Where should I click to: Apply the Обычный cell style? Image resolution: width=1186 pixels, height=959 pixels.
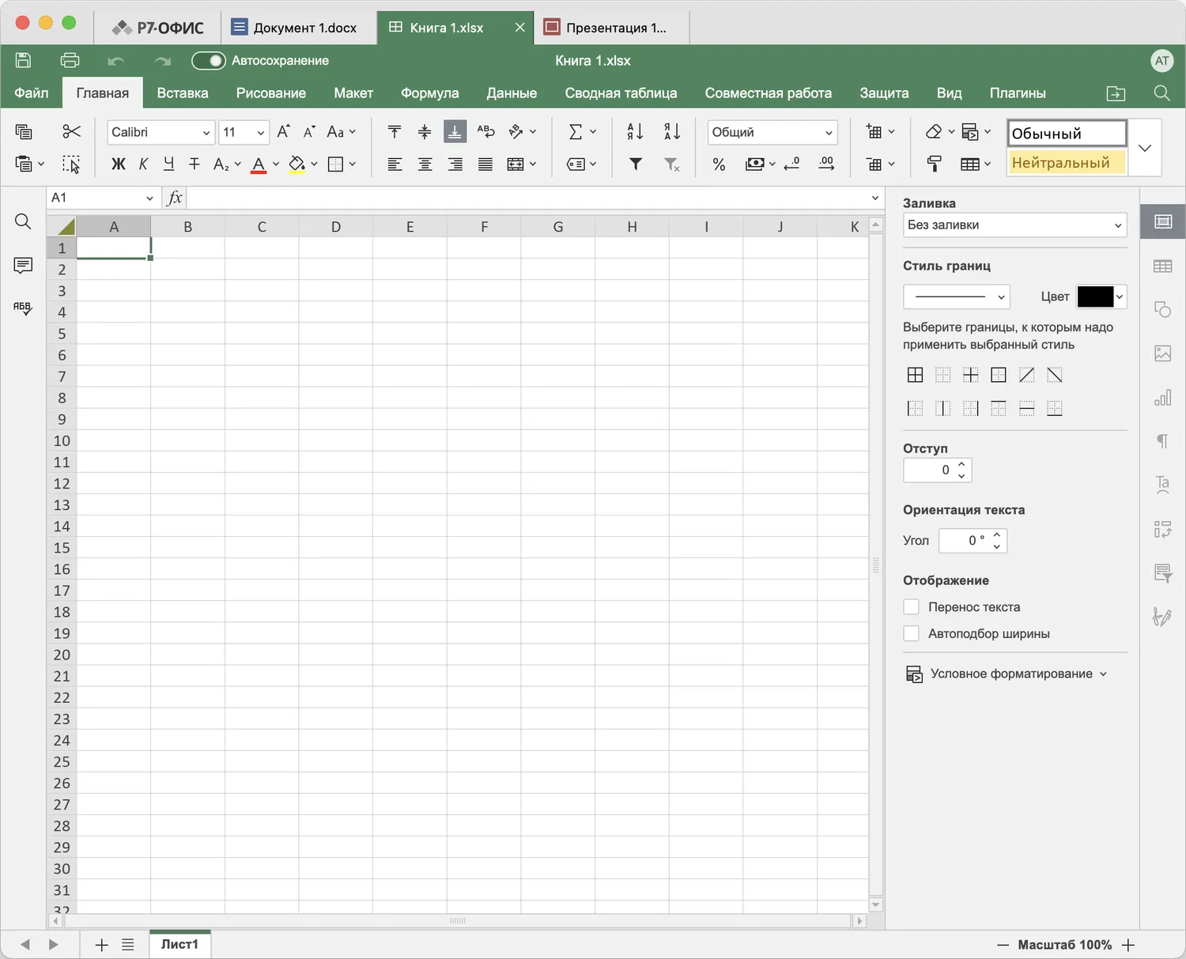[x=1067, y=133]
